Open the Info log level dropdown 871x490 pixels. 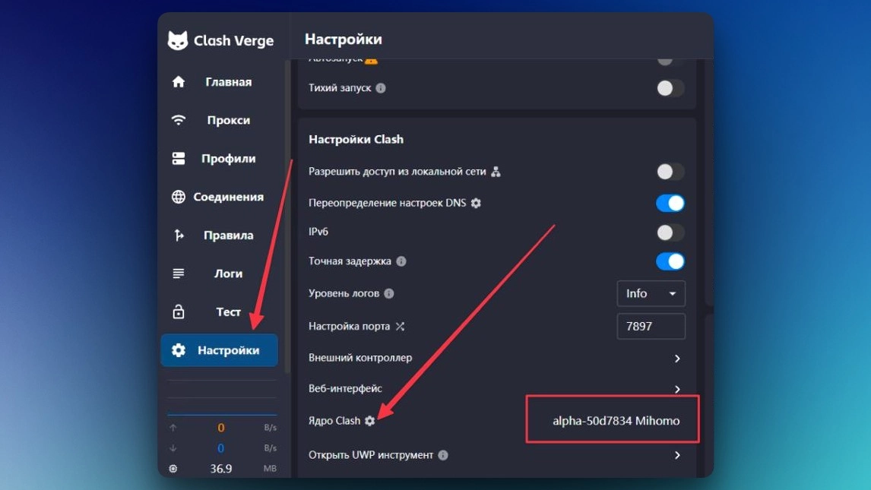coord(651,294)
